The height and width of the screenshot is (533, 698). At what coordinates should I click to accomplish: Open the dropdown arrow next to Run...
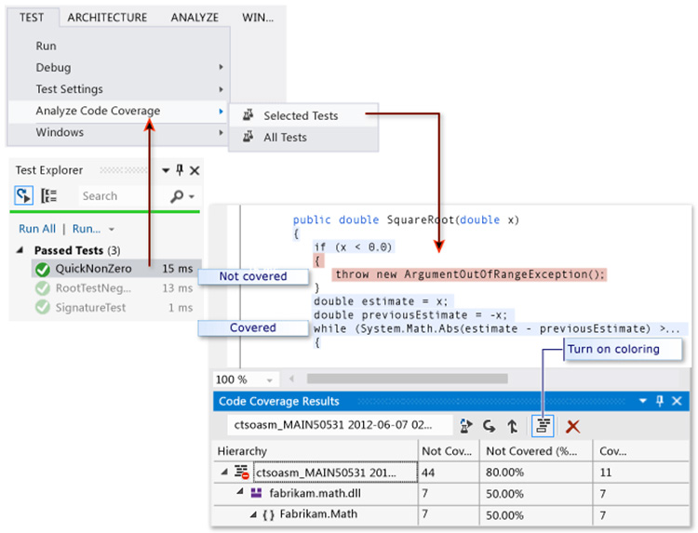click(x=112, y=229)
